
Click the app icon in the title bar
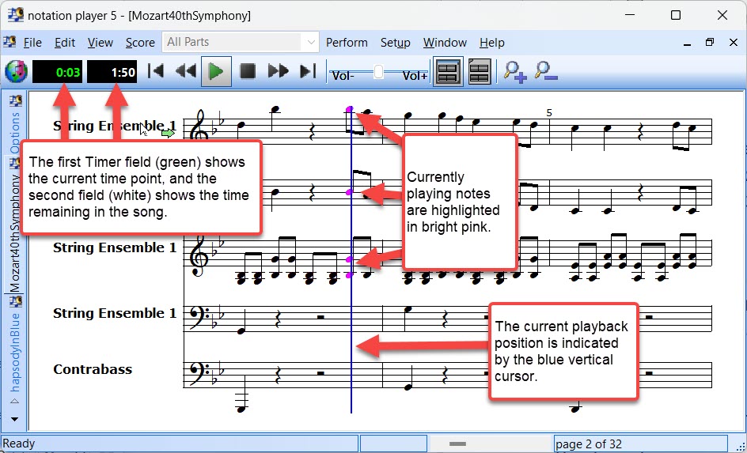pos(15,15)
